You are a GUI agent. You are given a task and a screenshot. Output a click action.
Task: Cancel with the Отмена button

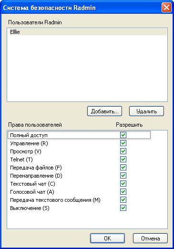pos(150,238)
